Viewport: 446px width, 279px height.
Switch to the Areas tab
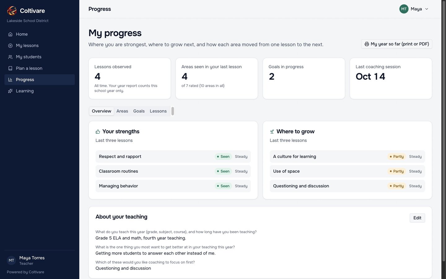click(122, 111)
